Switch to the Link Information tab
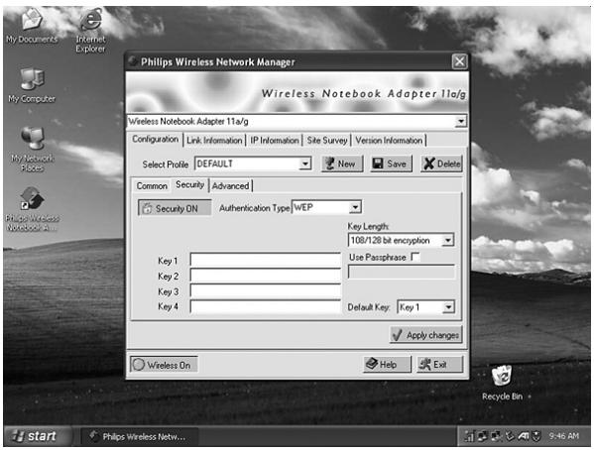 coord(214,140)
